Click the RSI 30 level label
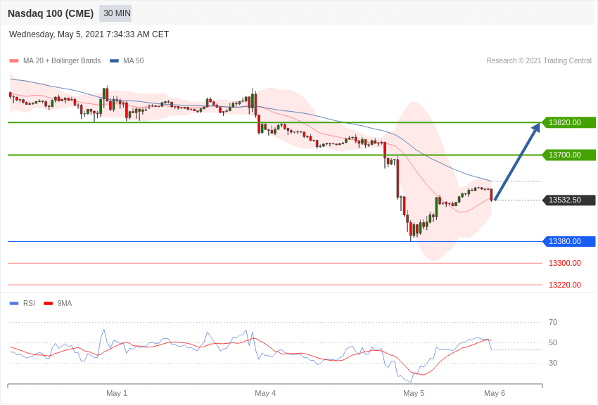Image resolution: width=598 pixels, height=405 pixels. tap(553, 363)
